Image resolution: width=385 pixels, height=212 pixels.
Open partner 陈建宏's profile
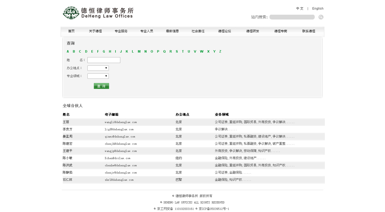pos(67,144)
